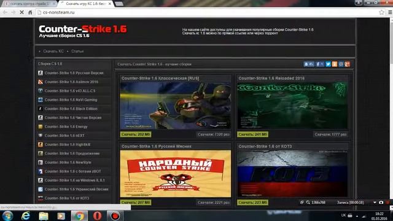Show hidden system tray icons

click(357, 216)
